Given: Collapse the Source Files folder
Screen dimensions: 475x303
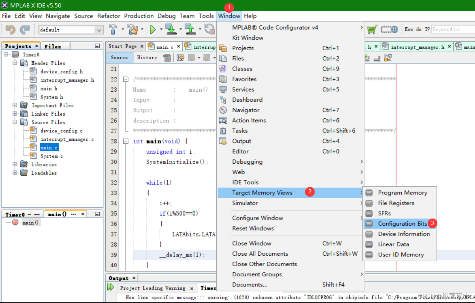Looking at the screenshot, I should (15, 122).
